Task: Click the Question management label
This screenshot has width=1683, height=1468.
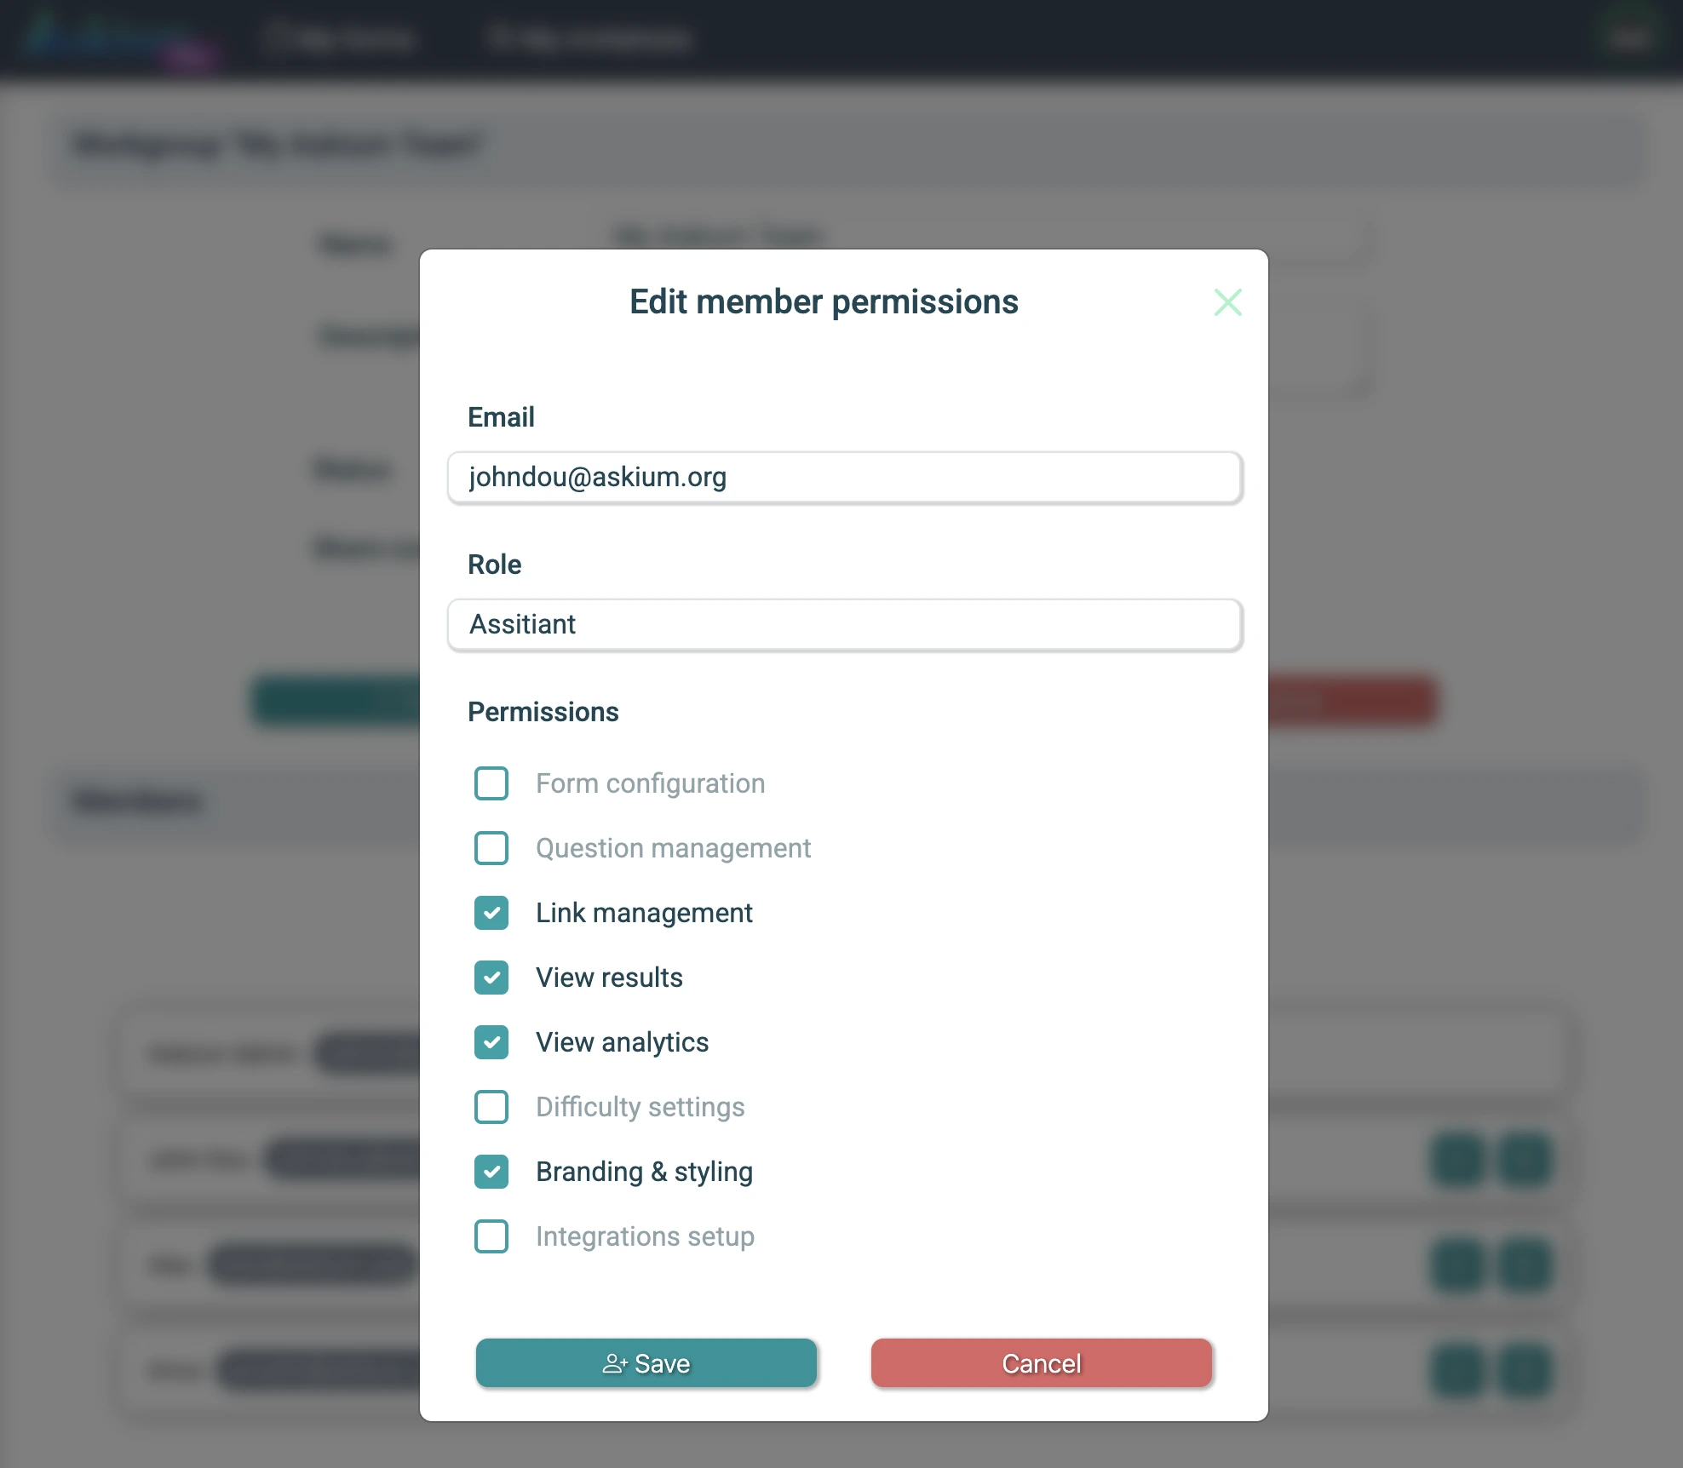Action: pyautogui.click(x=673, y=848)
